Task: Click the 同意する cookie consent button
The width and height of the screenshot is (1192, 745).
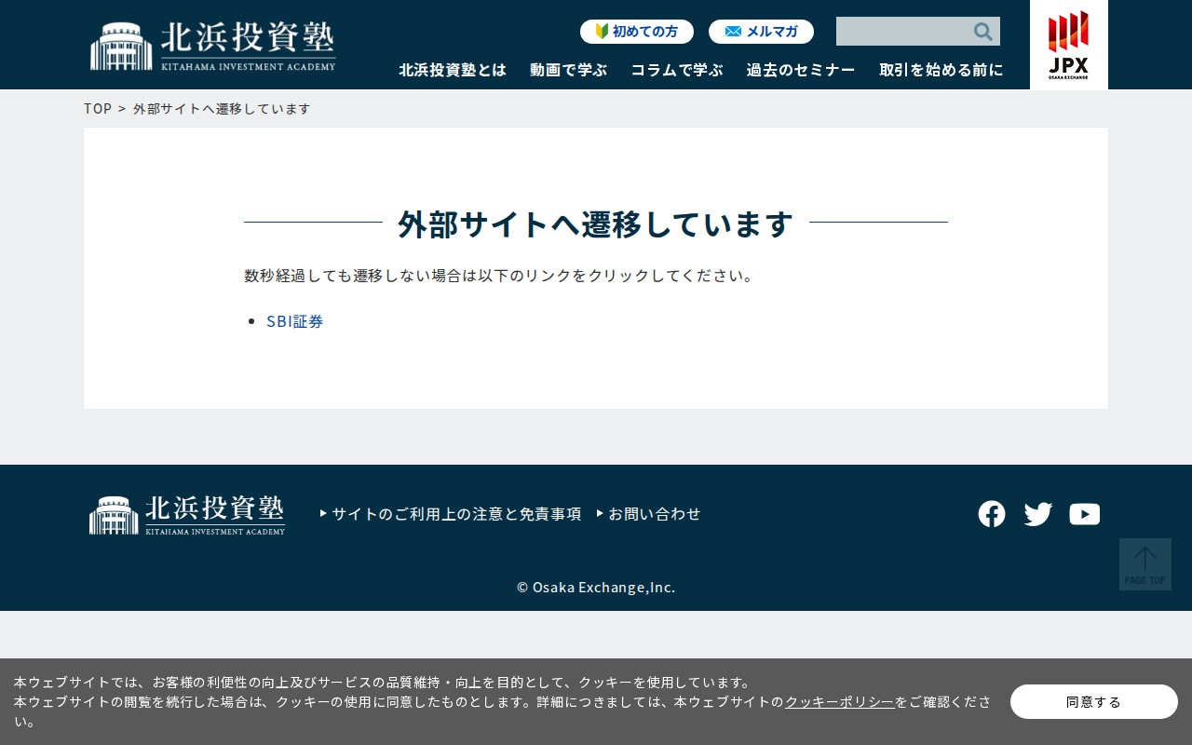Action: [x=1094, y=701]
